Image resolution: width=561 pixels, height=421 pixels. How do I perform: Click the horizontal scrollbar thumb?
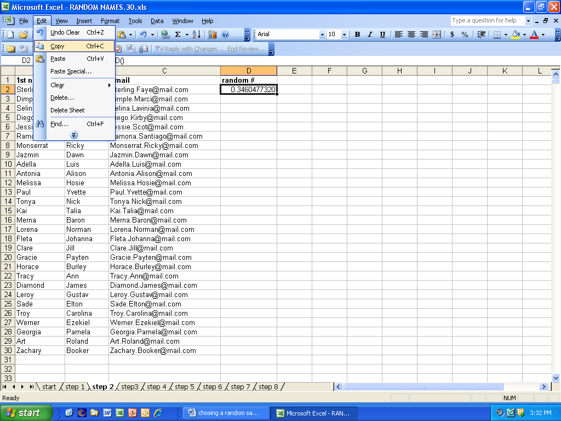click(x=423, y=386)
